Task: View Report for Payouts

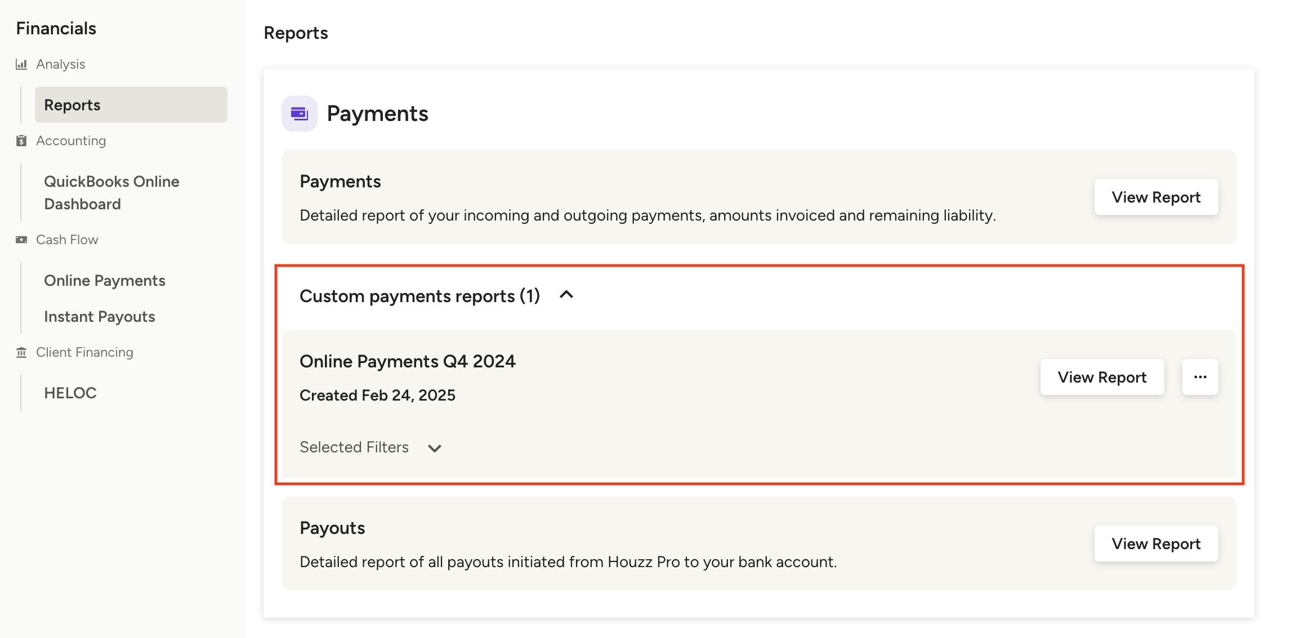Action: (x=1156, y=543)
